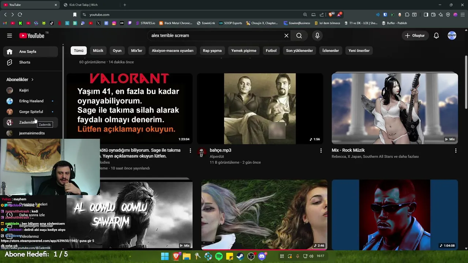Reload the page with refresh icon

[x=20, y=15]
